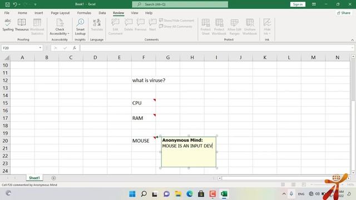Click inside the Anonymous Mind comment box

189,152
